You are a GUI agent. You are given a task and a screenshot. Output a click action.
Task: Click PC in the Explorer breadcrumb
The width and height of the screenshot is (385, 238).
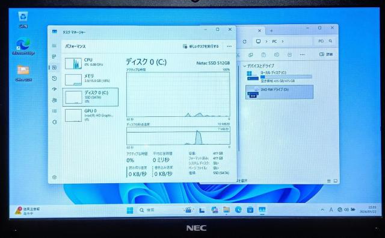[274, 42]
